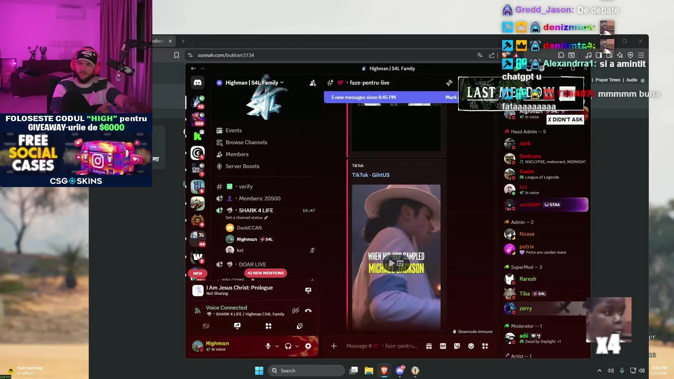Screen dimensions: 674x379
Task: Expand Highman | S4L Family server dropdown
Action: [254, 83]
